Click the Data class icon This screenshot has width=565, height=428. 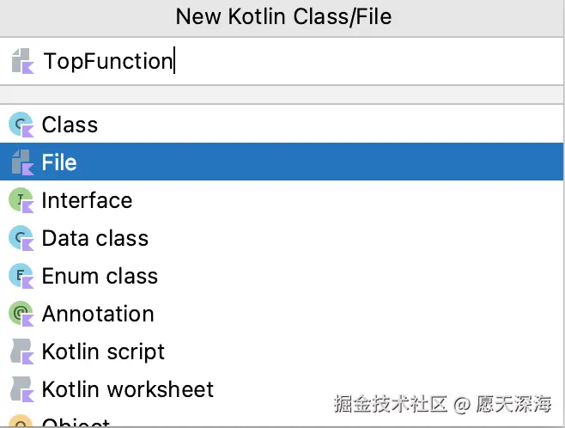(x=21, y=239)
